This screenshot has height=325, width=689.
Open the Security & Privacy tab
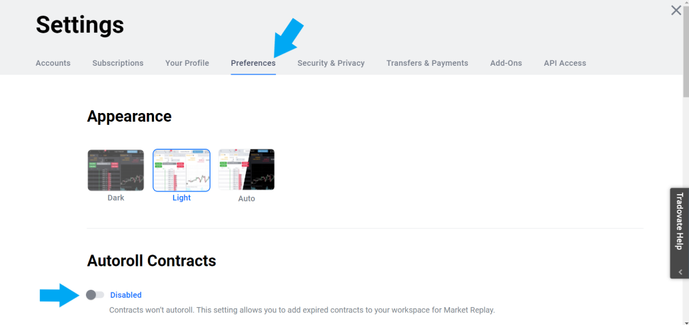pyautogui.click(x=331, y=63)
